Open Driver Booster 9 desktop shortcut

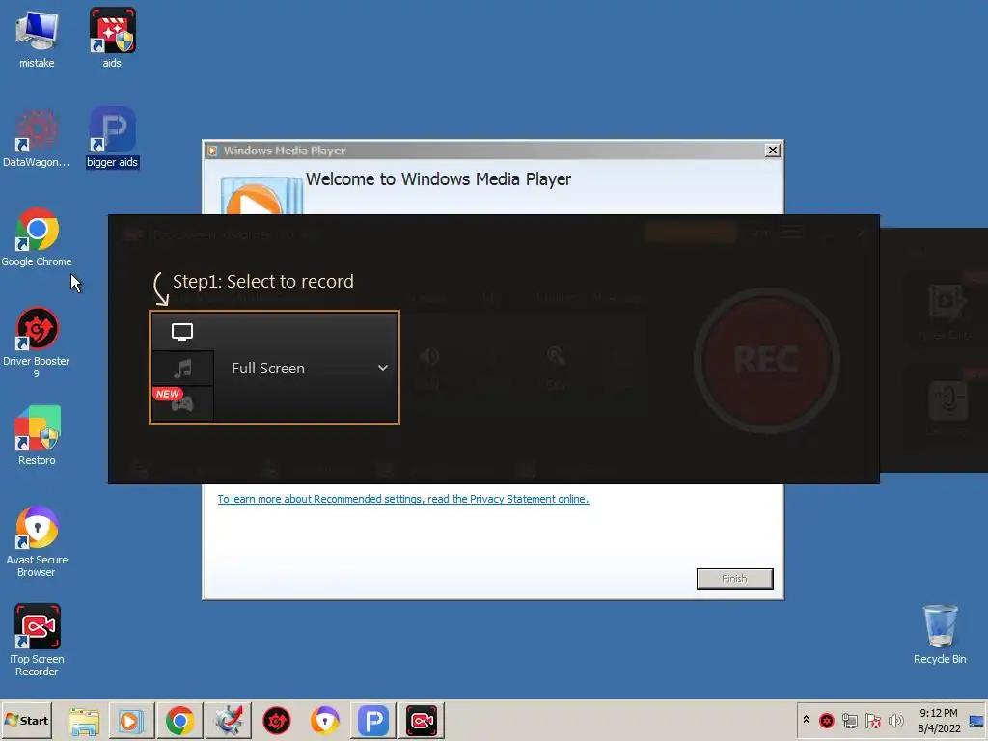[x=37, y=343]
